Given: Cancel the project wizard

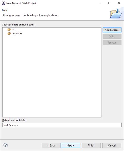Looking at the screenshot, I should (112, 145).
